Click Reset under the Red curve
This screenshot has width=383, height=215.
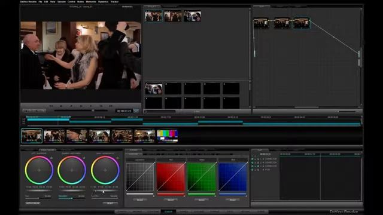(171, 199)
